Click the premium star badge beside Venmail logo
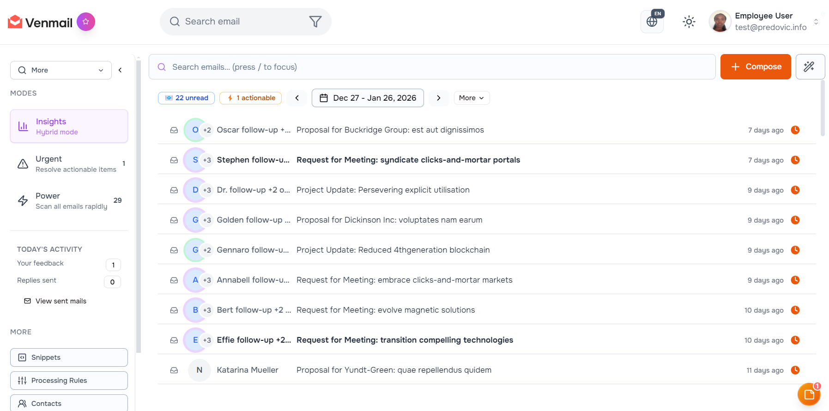Viewport: 829px width, 411px height. (x=85, y=22)
